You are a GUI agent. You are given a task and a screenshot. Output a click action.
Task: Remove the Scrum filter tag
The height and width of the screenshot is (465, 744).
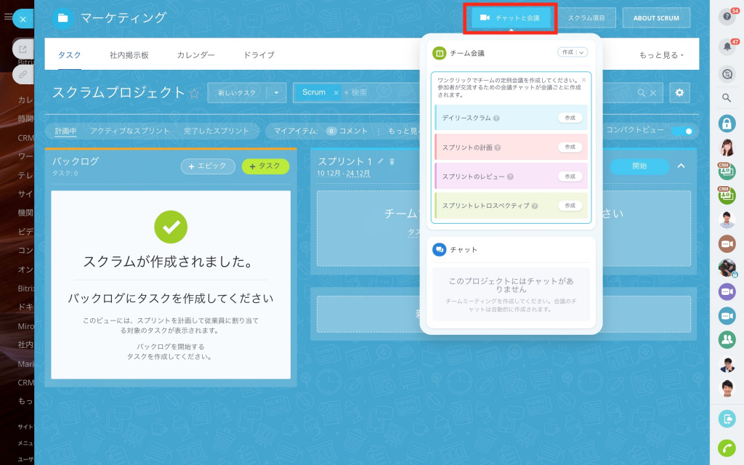pyautogui.click(x=336, y=93)
